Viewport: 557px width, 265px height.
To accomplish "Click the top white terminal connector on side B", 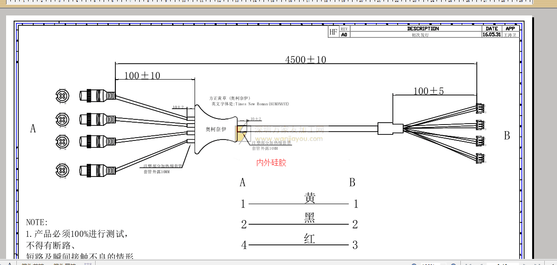I will point(481,109).
